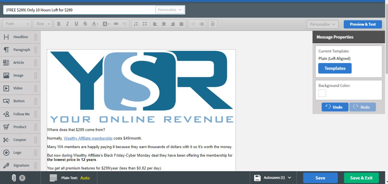Click the Save & Exit button
The image size is (388, 184).
coord(361,178)
